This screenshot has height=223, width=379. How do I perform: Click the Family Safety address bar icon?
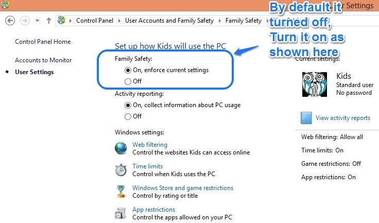(62, 21)
